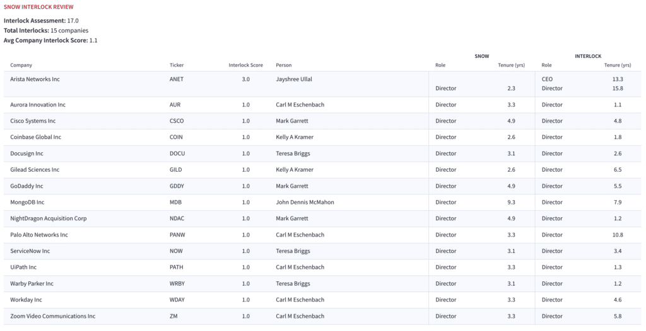Select ticker GDDY
Viewport: 646px width, 331px height.
tap(177, 186)
